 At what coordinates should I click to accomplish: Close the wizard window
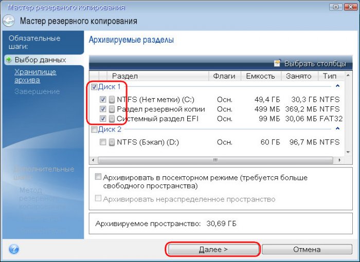(351, 7)
